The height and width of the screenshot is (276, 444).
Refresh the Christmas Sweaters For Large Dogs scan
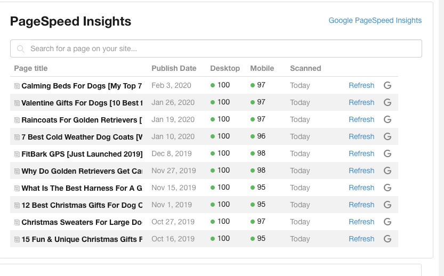[x=361, y=222]
